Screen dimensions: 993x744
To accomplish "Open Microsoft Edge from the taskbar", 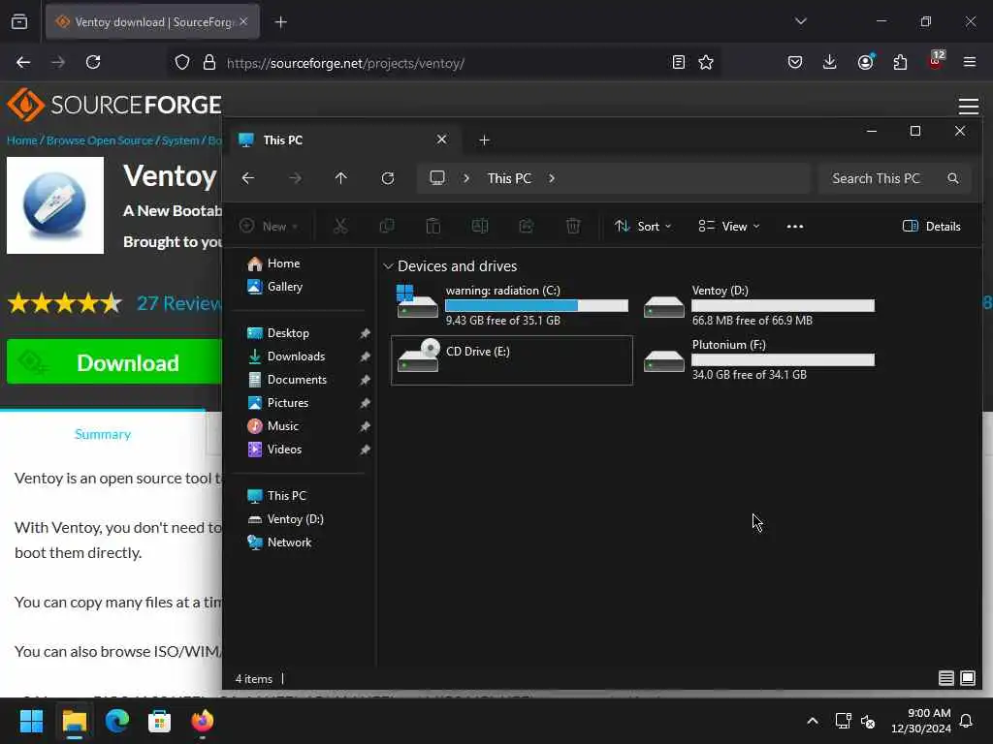I will click(x=117, y=721).
